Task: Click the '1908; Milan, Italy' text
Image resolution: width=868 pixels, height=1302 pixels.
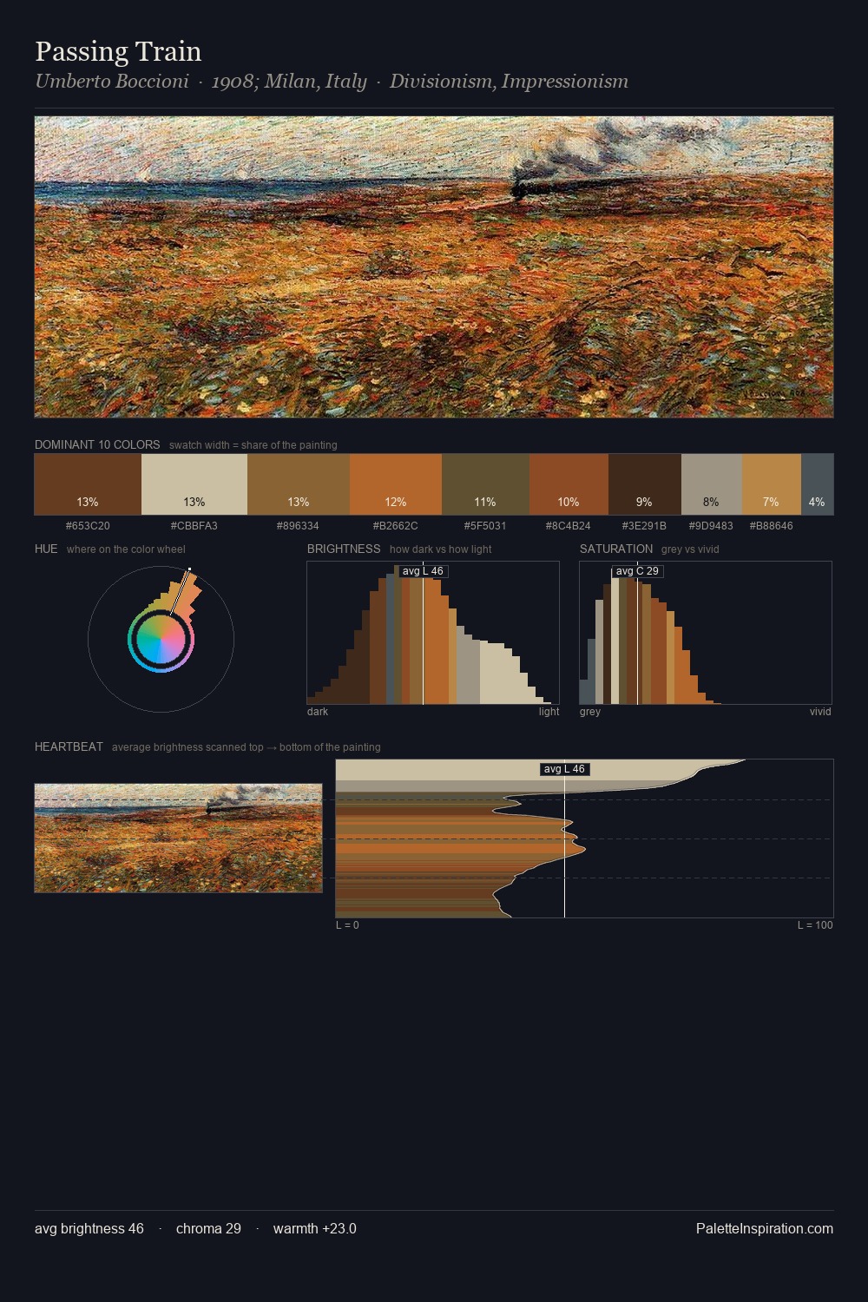Action: pyautogui.click(x=289, y=82)
